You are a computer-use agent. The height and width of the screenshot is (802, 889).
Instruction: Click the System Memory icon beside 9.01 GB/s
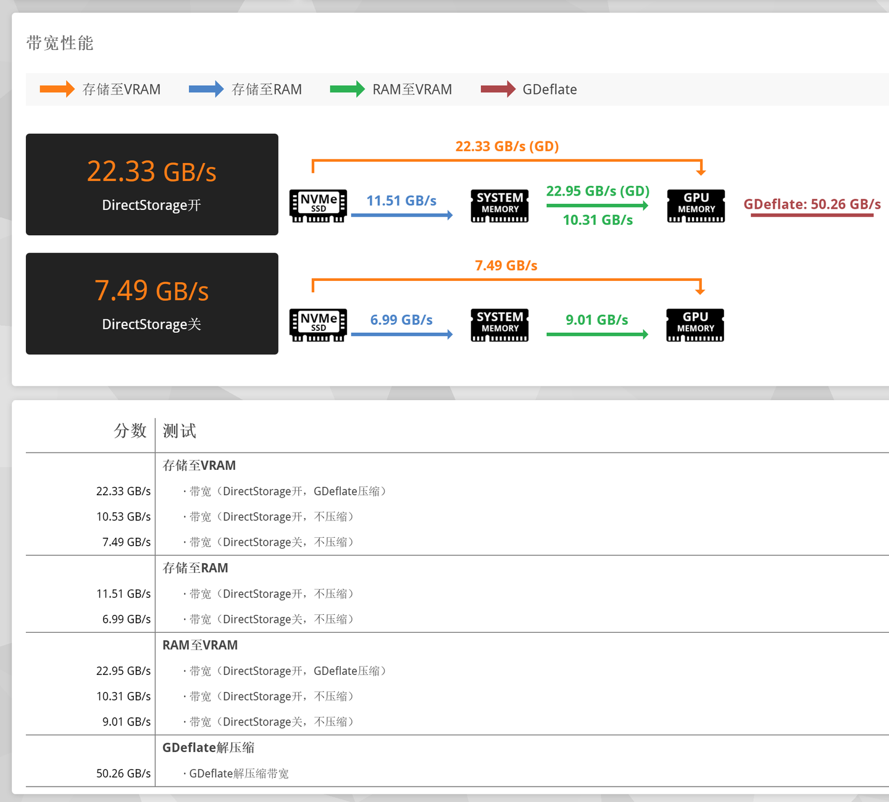click(499, 325)
